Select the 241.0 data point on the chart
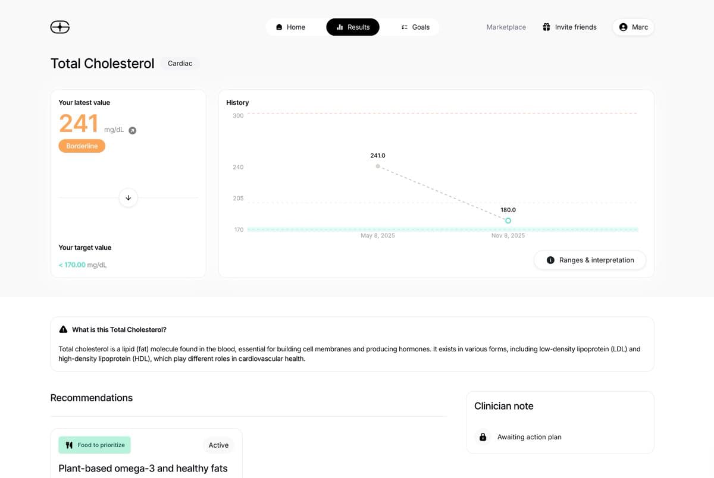The image size is (714, 478). [x=378, y=166]
